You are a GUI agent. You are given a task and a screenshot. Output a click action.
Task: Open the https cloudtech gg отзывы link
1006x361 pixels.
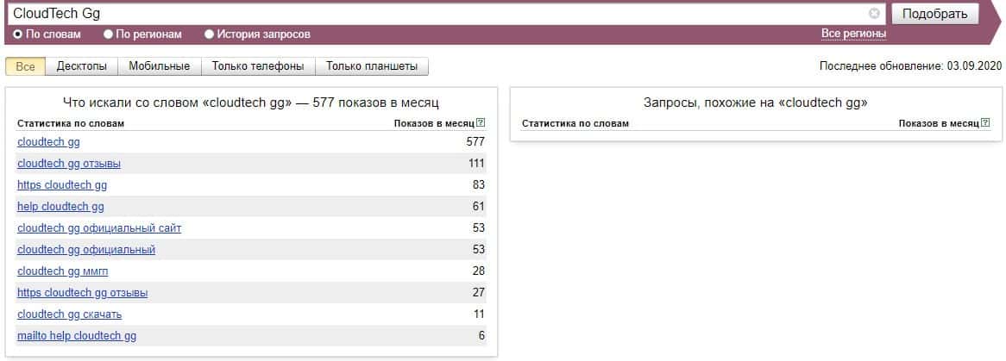(x=82, y=293)
